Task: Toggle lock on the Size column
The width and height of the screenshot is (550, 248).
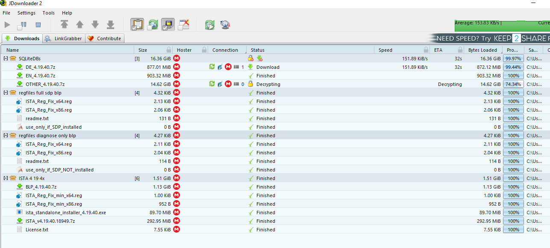Action: coord(169,50)
